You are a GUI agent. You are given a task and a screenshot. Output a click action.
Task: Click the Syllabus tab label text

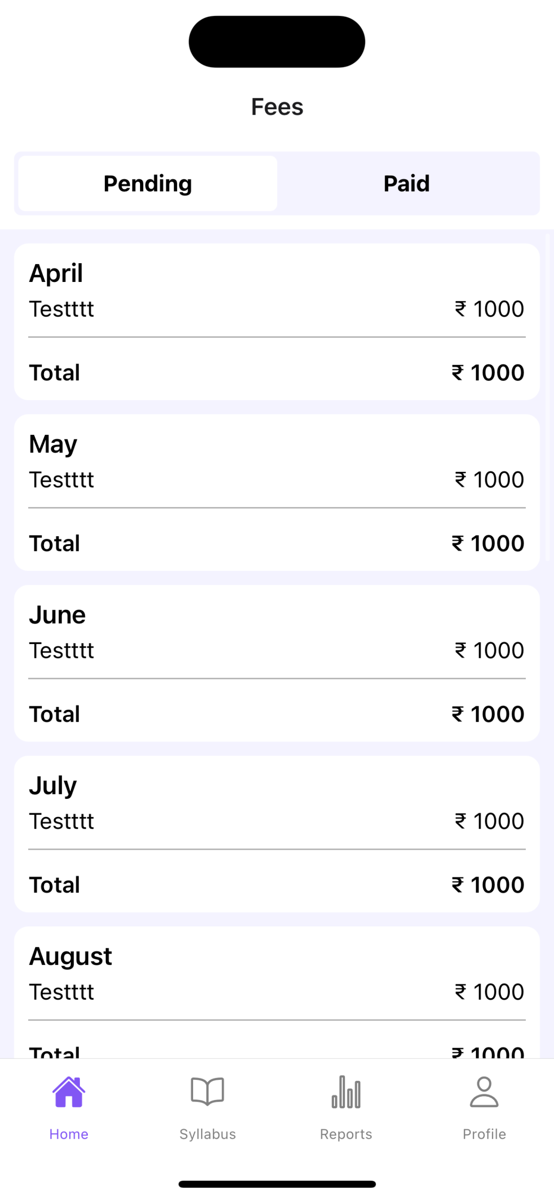207,1134
